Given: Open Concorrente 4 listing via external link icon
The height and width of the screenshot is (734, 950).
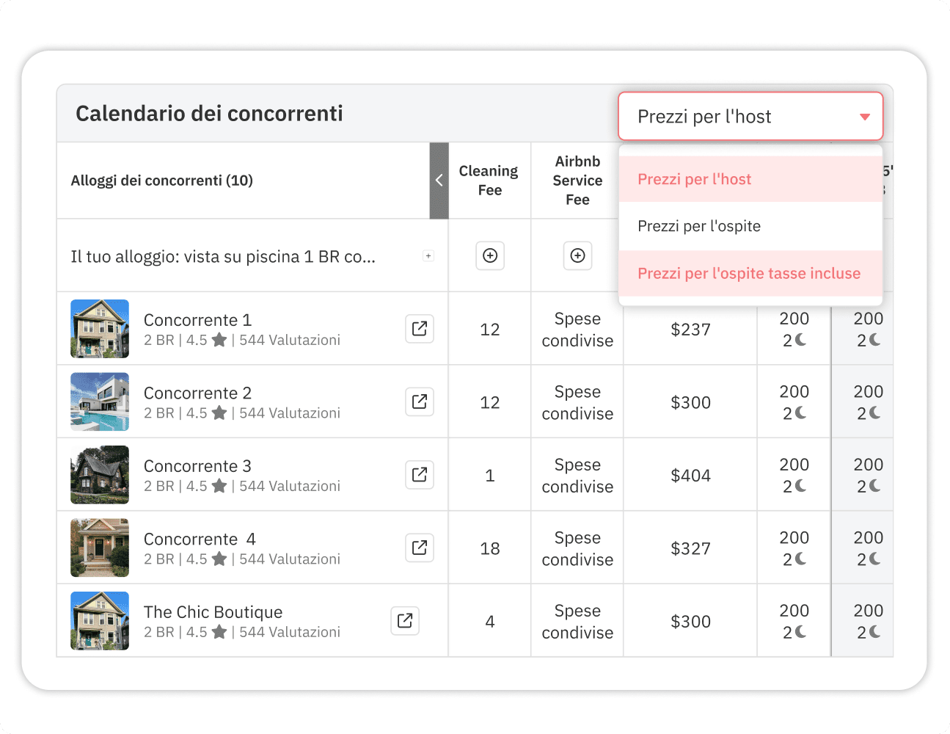Looking at the screenshot, I should (419, 547).
